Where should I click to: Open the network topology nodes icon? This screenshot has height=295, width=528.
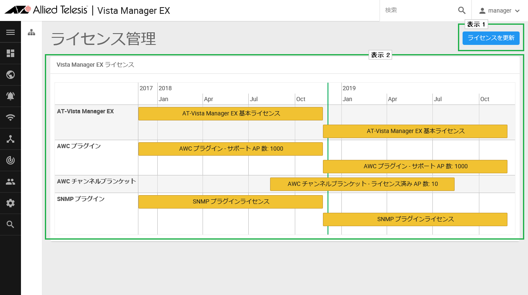10,139
